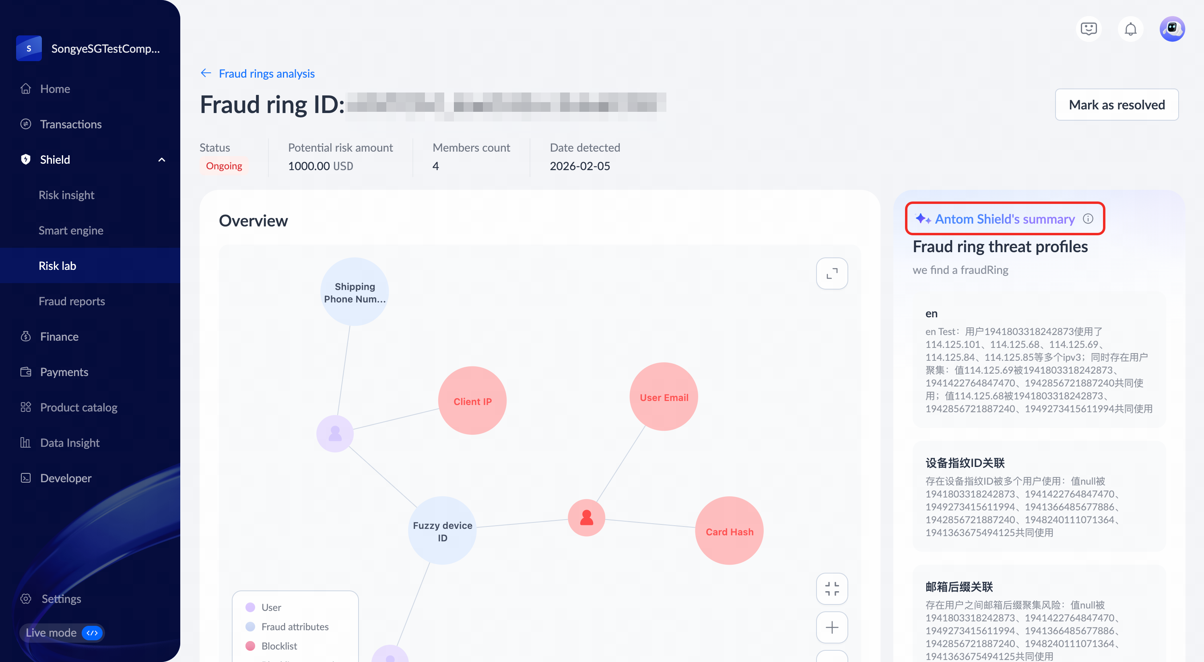Collapse the Shield menu chevron
Viewport: 1204px width, 662px height.
tap(162, 160)
